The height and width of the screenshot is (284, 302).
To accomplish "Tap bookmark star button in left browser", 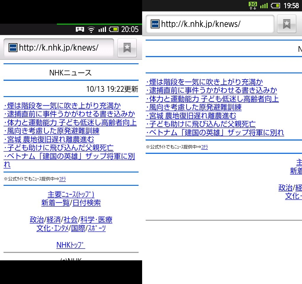I will (x=127, y=48).
